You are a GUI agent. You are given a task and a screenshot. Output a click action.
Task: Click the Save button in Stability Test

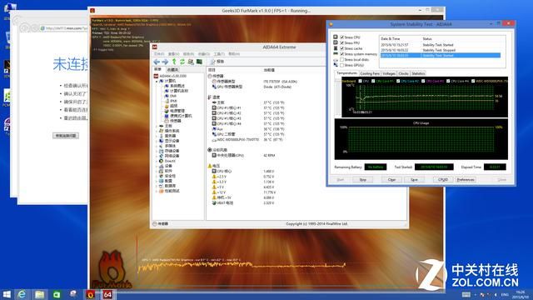click(x=414, y=180)
